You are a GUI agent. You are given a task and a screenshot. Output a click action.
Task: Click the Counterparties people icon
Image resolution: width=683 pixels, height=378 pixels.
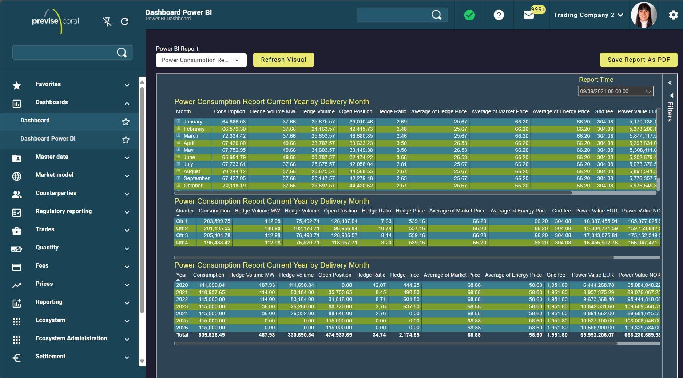pyautogui.click(x=16, y=195)
